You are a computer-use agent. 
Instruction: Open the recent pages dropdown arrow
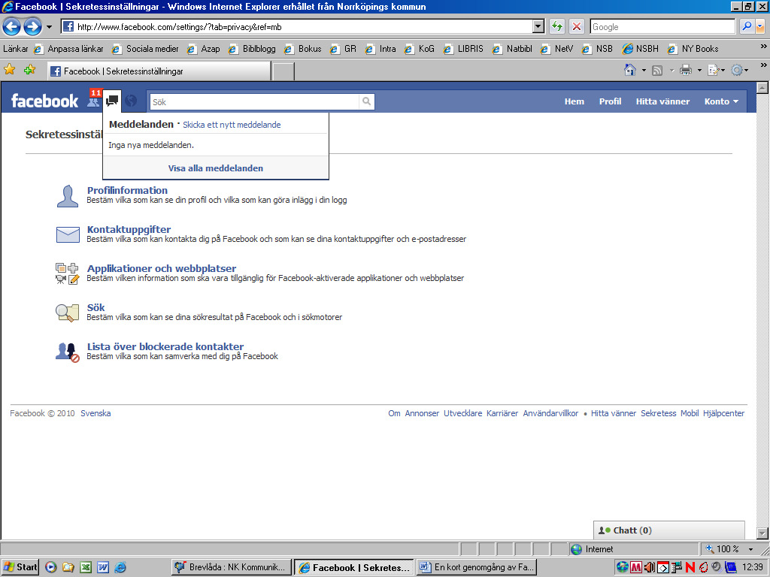pos(49,27)
